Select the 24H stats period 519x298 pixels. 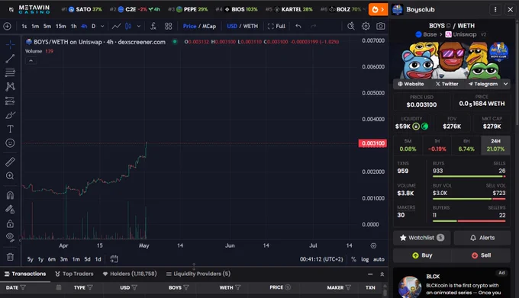495,145
